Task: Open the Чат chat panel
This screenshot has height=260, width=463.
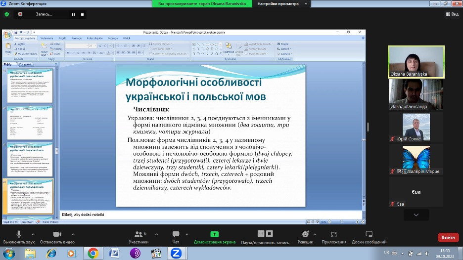Action: (x=176, y=234)
